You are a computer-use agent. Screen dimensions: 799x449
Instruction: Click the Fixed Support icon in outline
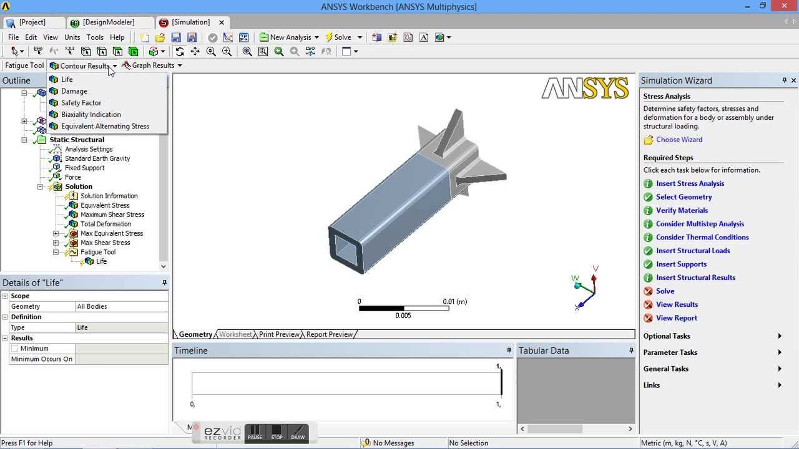coord(57,168)
